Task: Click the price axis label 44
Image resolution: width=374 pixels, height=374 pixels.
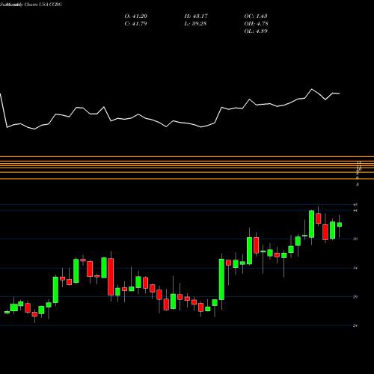Action: tap(355, 210)
